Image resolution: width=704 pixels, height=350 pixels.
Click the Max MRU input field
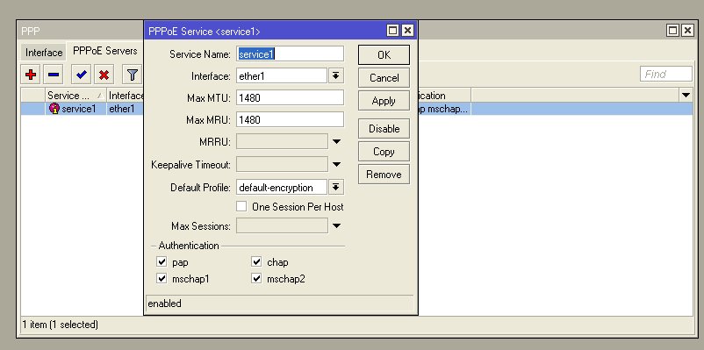(290, 120)
